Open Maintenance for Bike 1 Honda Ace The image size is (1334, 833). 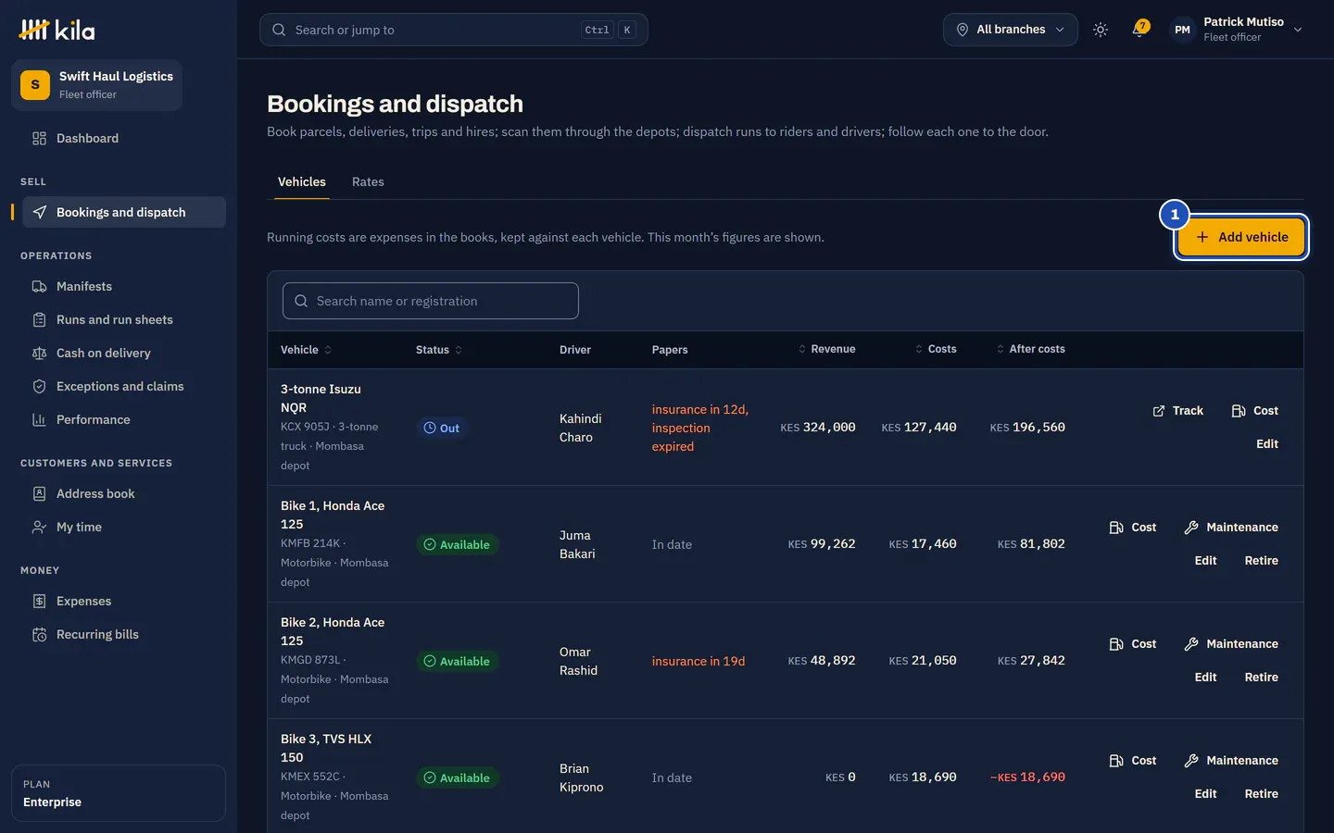click(x=1231, y=528)
